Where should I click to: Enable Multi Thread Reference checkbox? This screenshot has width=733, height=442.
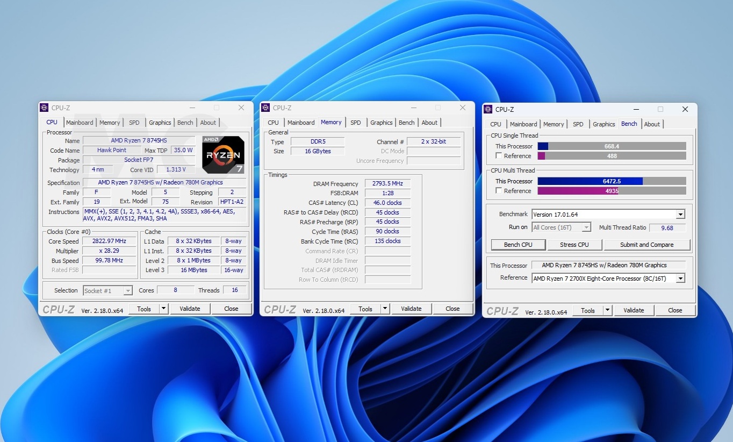pyautogui.click(x=499, y=191)
